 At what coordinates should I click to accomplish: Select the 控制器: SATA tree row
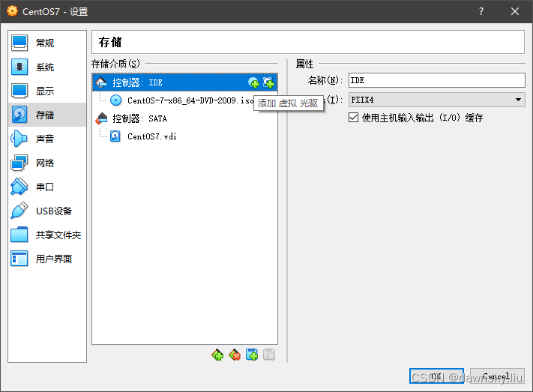coord(184,118)
